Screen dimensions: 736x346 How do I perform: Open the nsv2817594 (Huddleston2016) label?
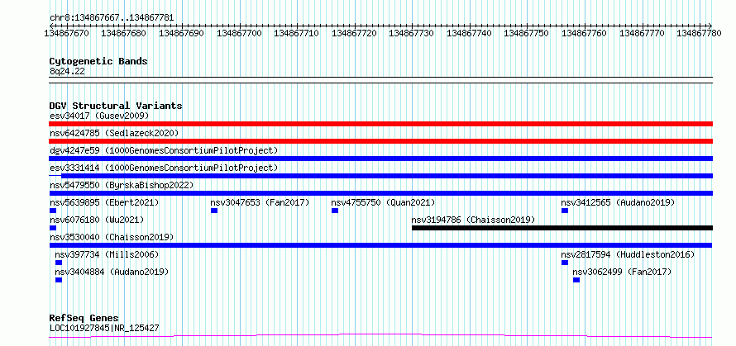628,254
